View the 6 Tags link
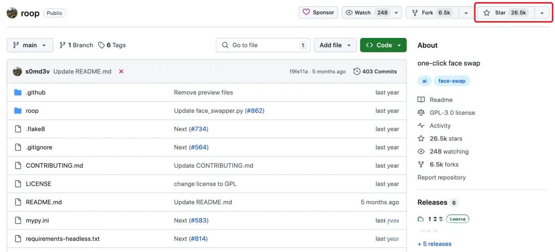This screenshot has width=555, height=252. click(112, 45)
